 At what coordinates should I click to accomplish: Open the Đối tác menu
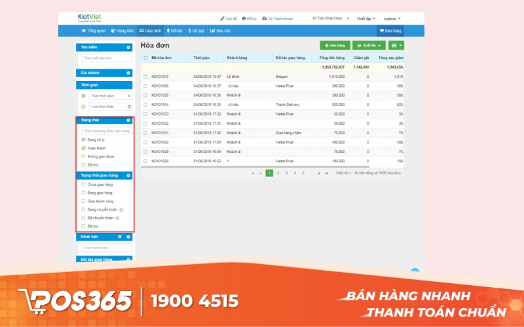[x=174, y=31]
